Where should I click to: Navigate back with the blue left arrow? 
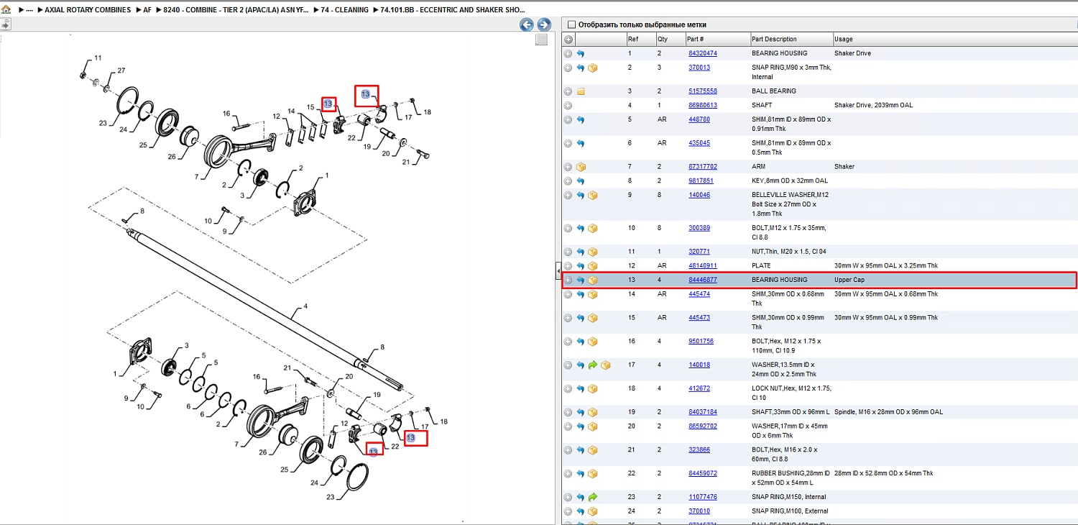(527, 24)
